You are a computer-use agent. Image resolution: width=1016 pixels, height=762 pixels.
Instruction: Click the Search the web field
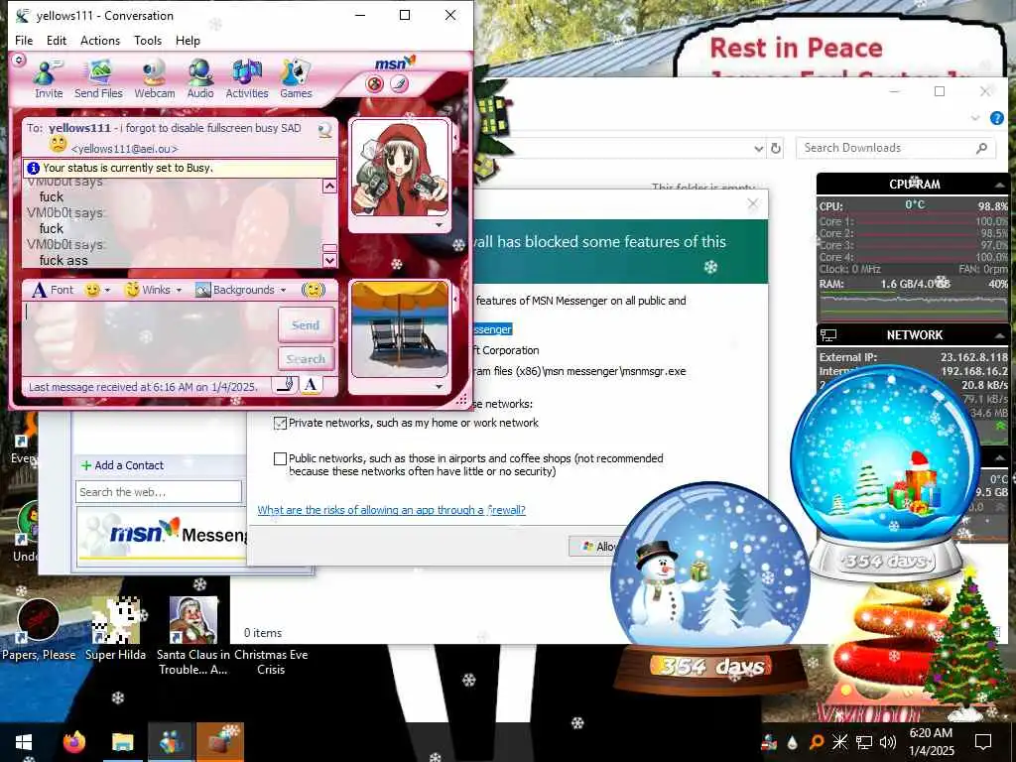pyautogui.click(x=159, y=492)
